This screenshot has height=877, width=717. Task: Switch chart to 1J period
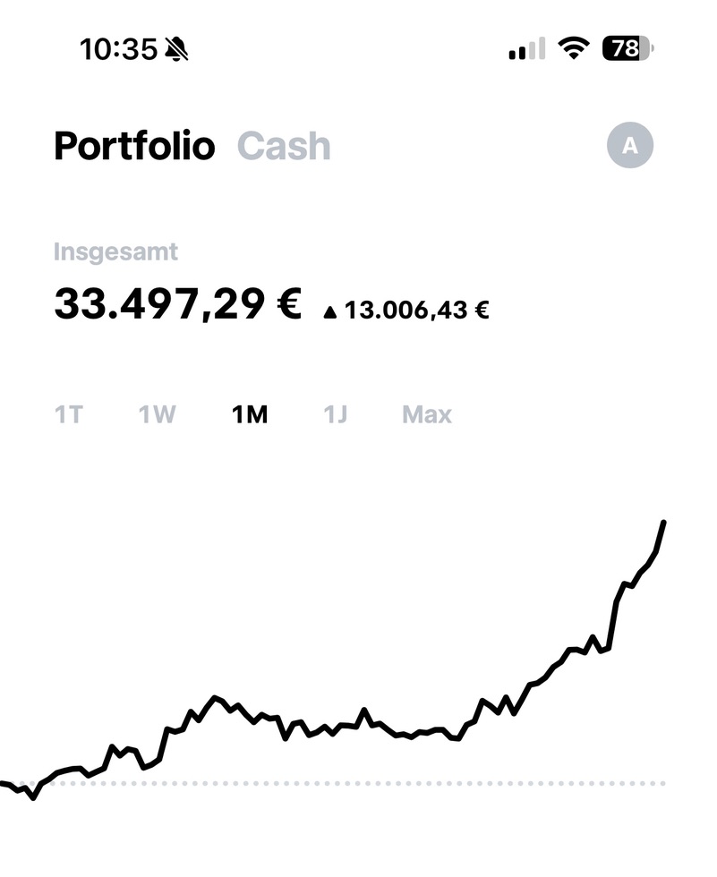(x=335, y=415)
